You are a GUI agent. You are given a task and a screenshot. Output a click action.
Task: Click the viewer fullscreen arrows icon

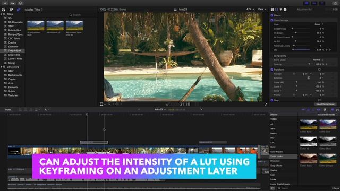266,105
